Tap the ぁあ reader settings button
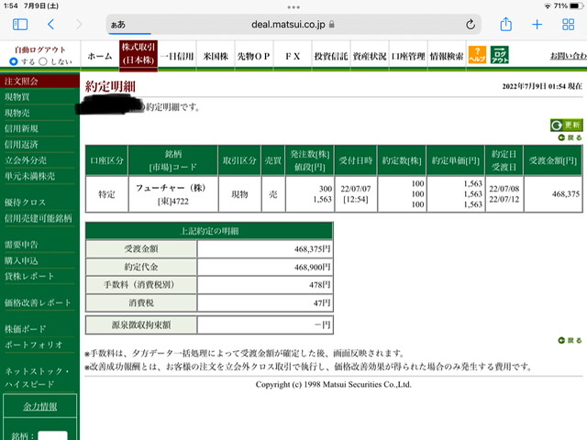The height and width of the screenshot is (440, 587). click(x=118, y=25)
